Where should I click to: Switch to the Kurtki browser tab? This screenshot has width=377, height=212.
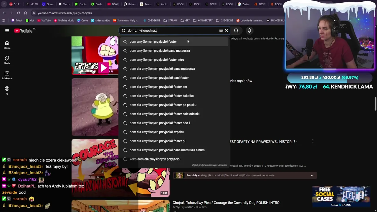tap(162, 4)
